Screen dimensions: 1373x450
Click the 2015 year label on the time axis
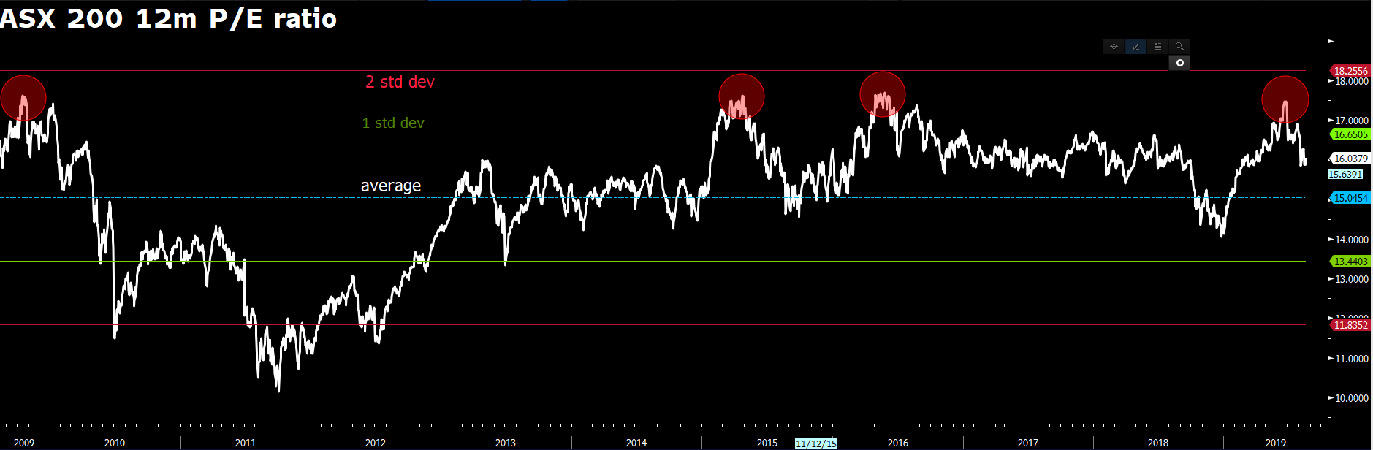coord(767,443)
